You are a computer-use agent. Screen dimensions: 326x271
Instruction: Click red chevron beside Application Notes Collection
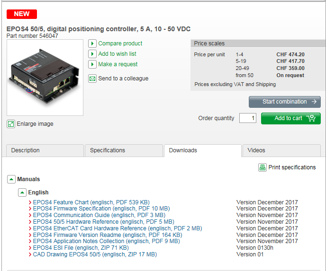pos(30,241)
